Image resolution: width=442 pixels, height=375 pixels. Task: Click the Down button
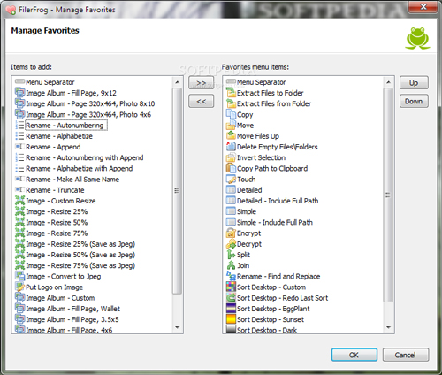coord(414,102)
